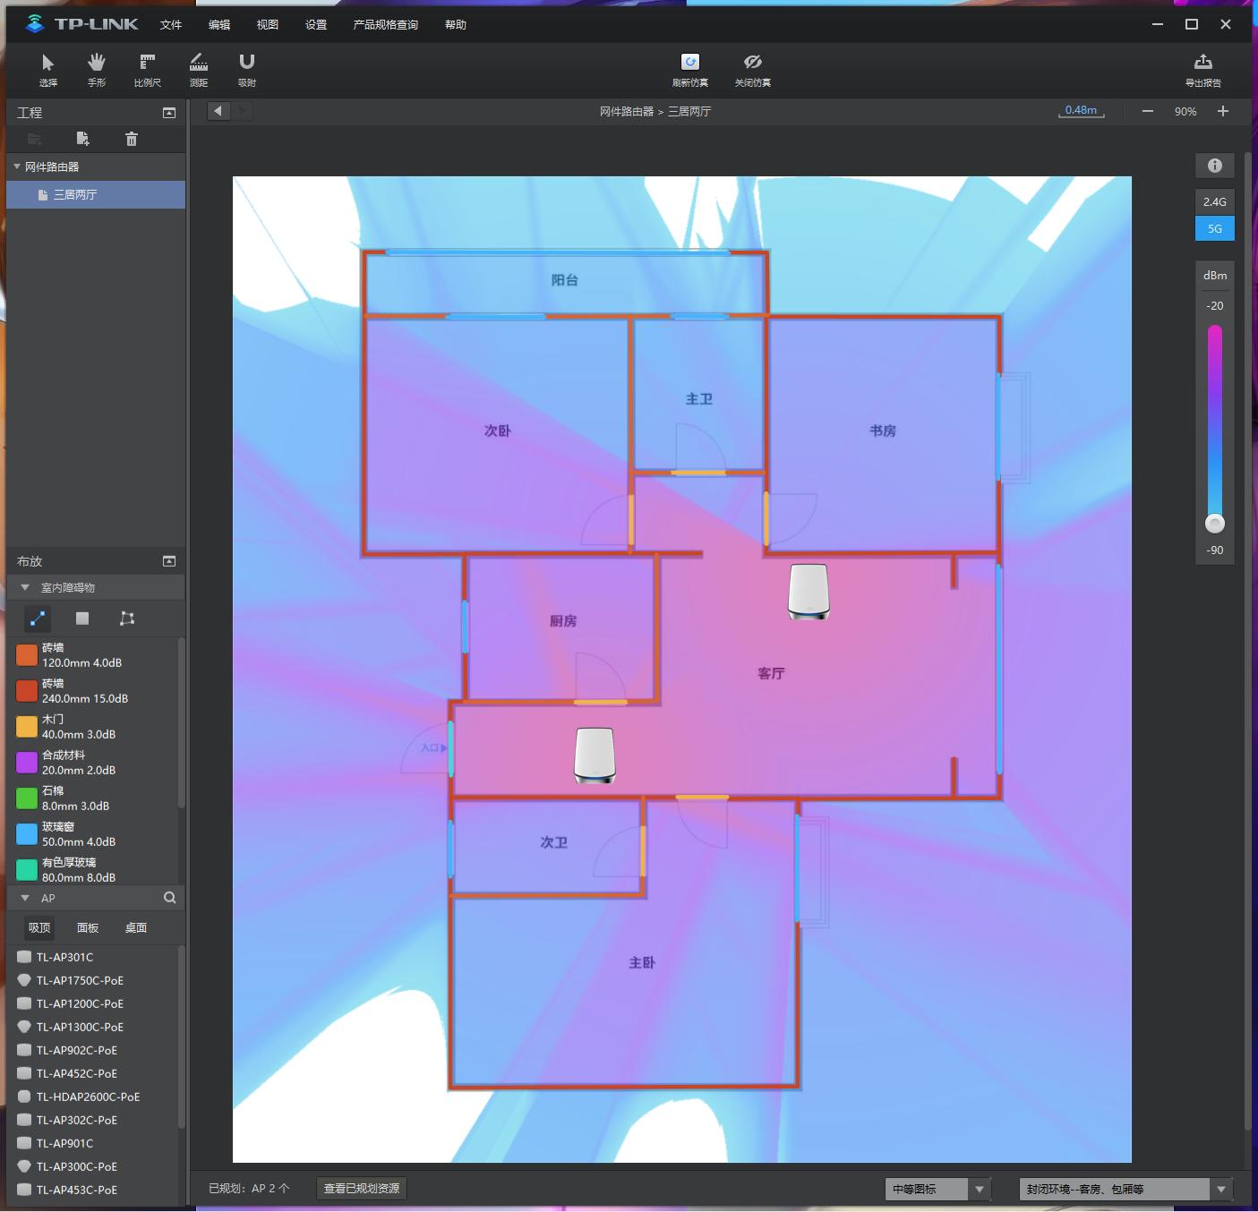Select TL-AP1750C-PoE from AP list
Image resolution: width=1258 pixels, height=1212 pixels.
(80, 980)
